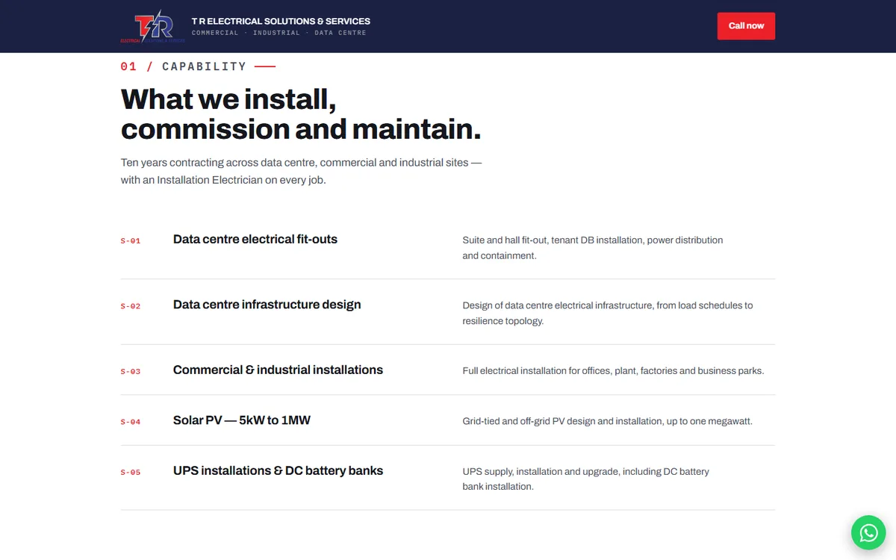Open WhatsApp chat floating icon
Screen dimensions: 896x560
click(868, 532)
